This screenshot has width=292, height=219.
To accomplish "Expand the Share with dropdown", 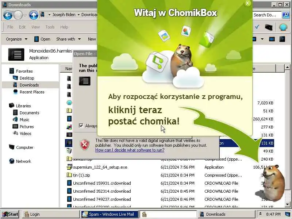I will tap(68, 39).
